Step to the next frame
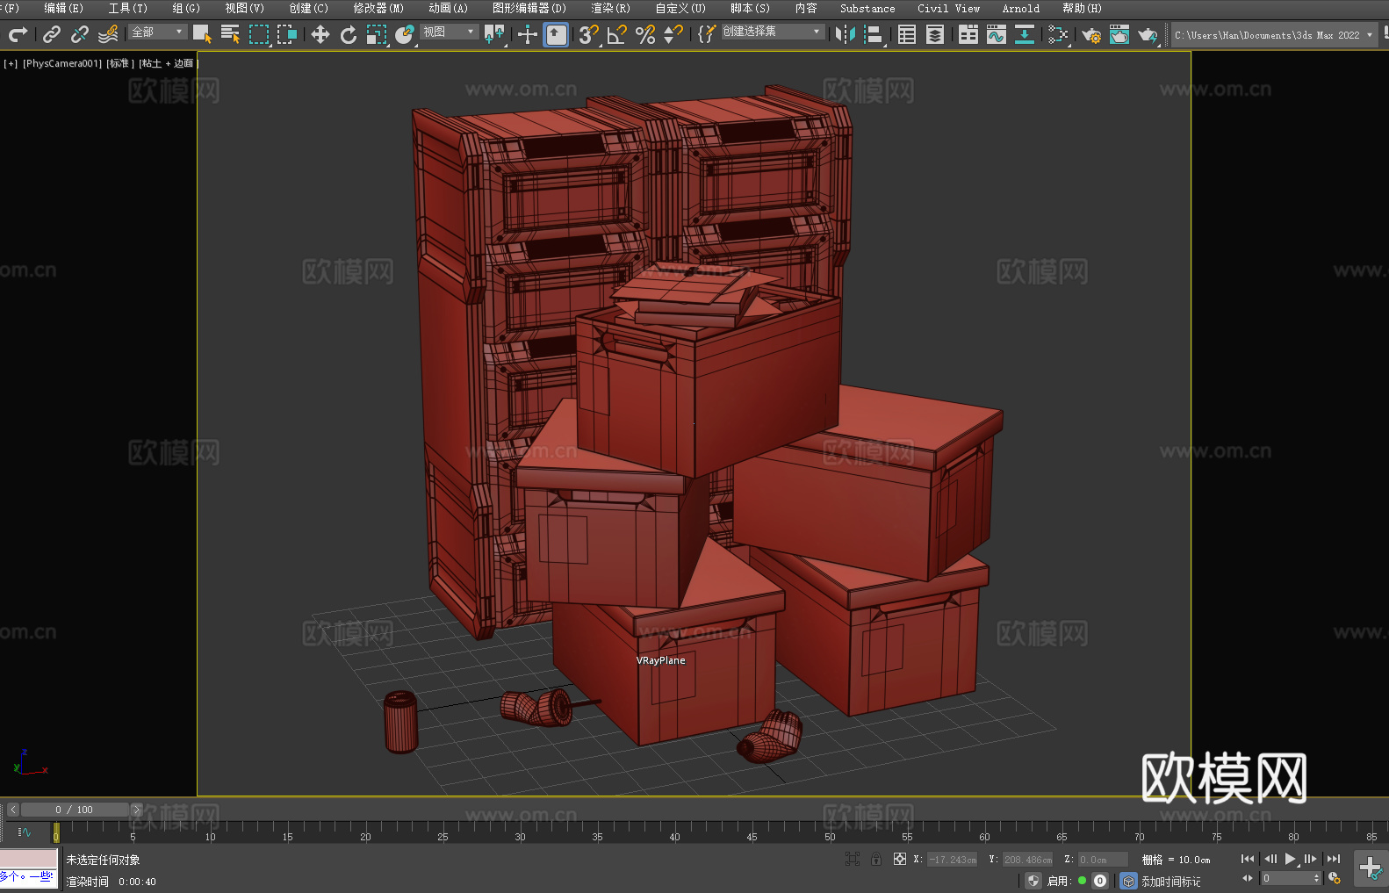 tap(1311, 859)
